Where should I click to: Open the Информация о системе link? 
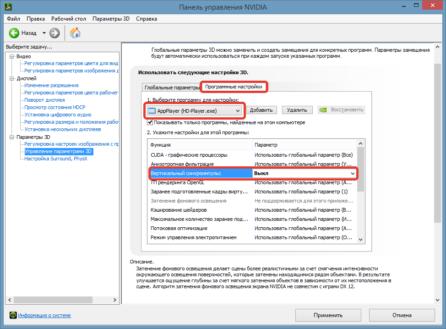coord(44,315)
